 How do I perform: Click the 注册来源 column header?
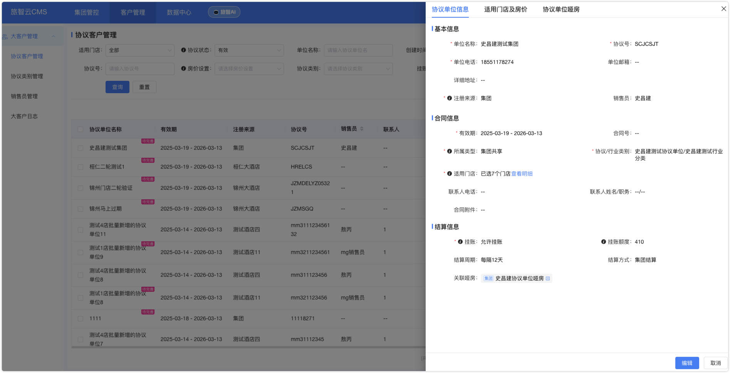point(243,129)
